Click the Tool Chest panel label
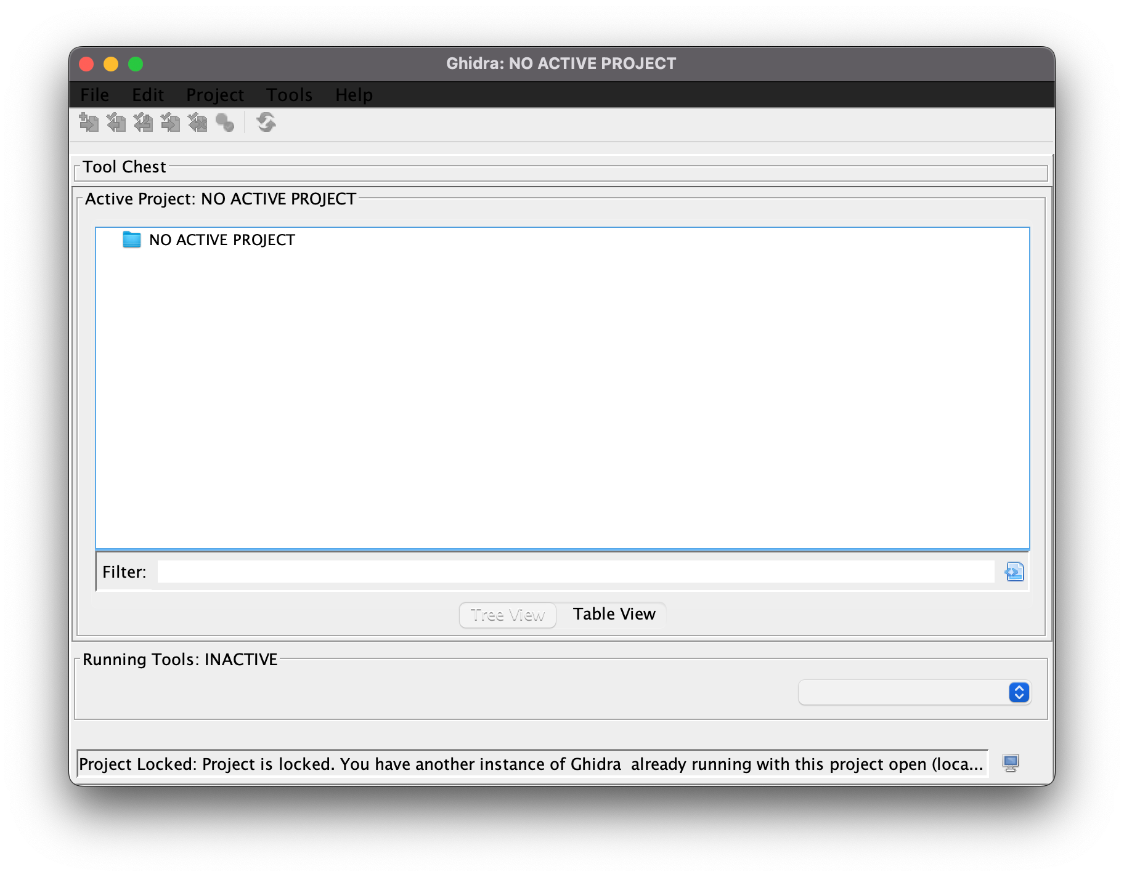The height and width of the screenshot is (877, 1124). (x=124, y=167)
